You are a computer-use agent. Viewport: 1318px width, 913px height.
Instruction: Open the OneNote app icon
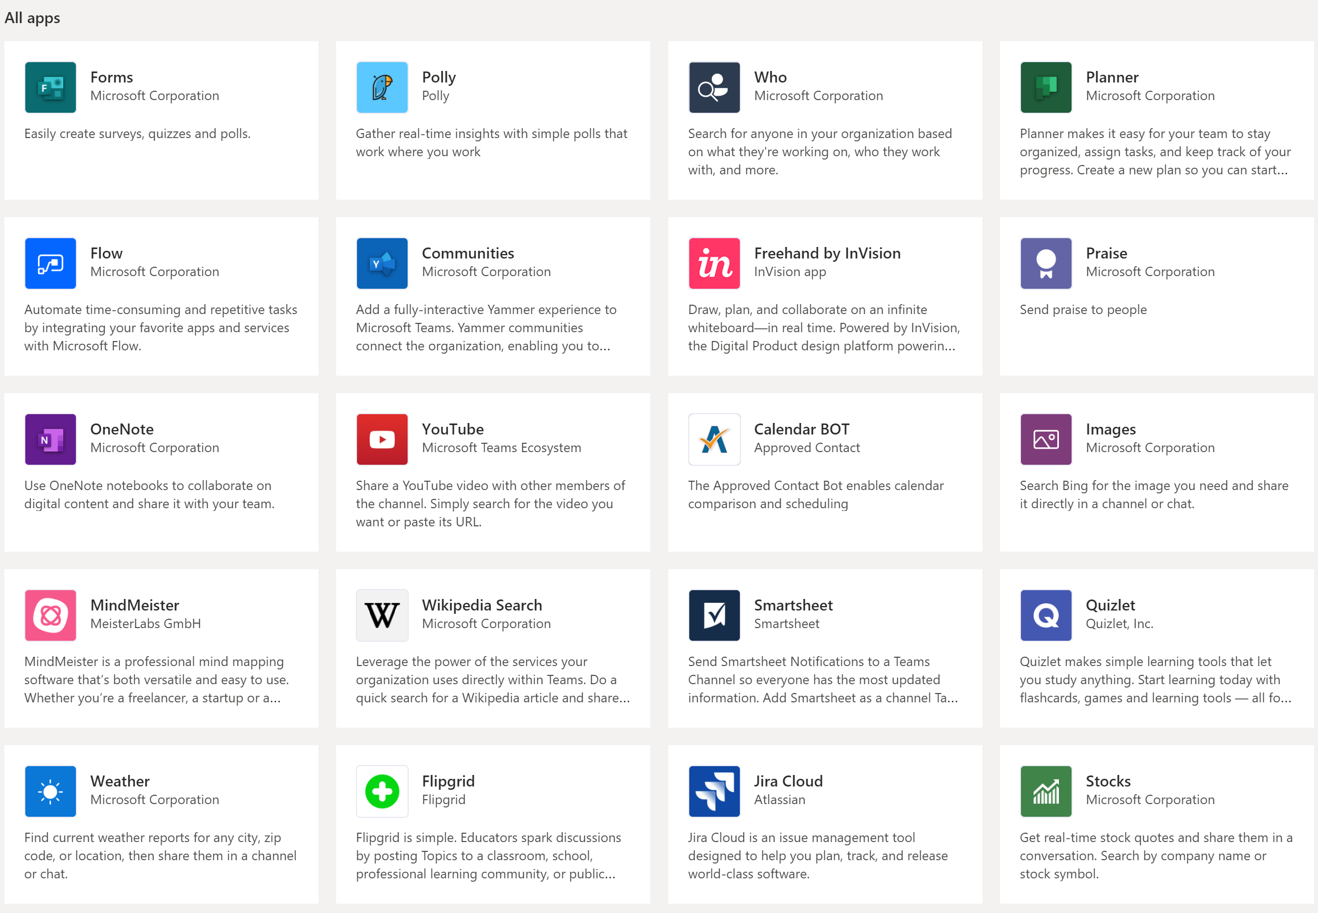pyautogui.click(x=51, y=440)
